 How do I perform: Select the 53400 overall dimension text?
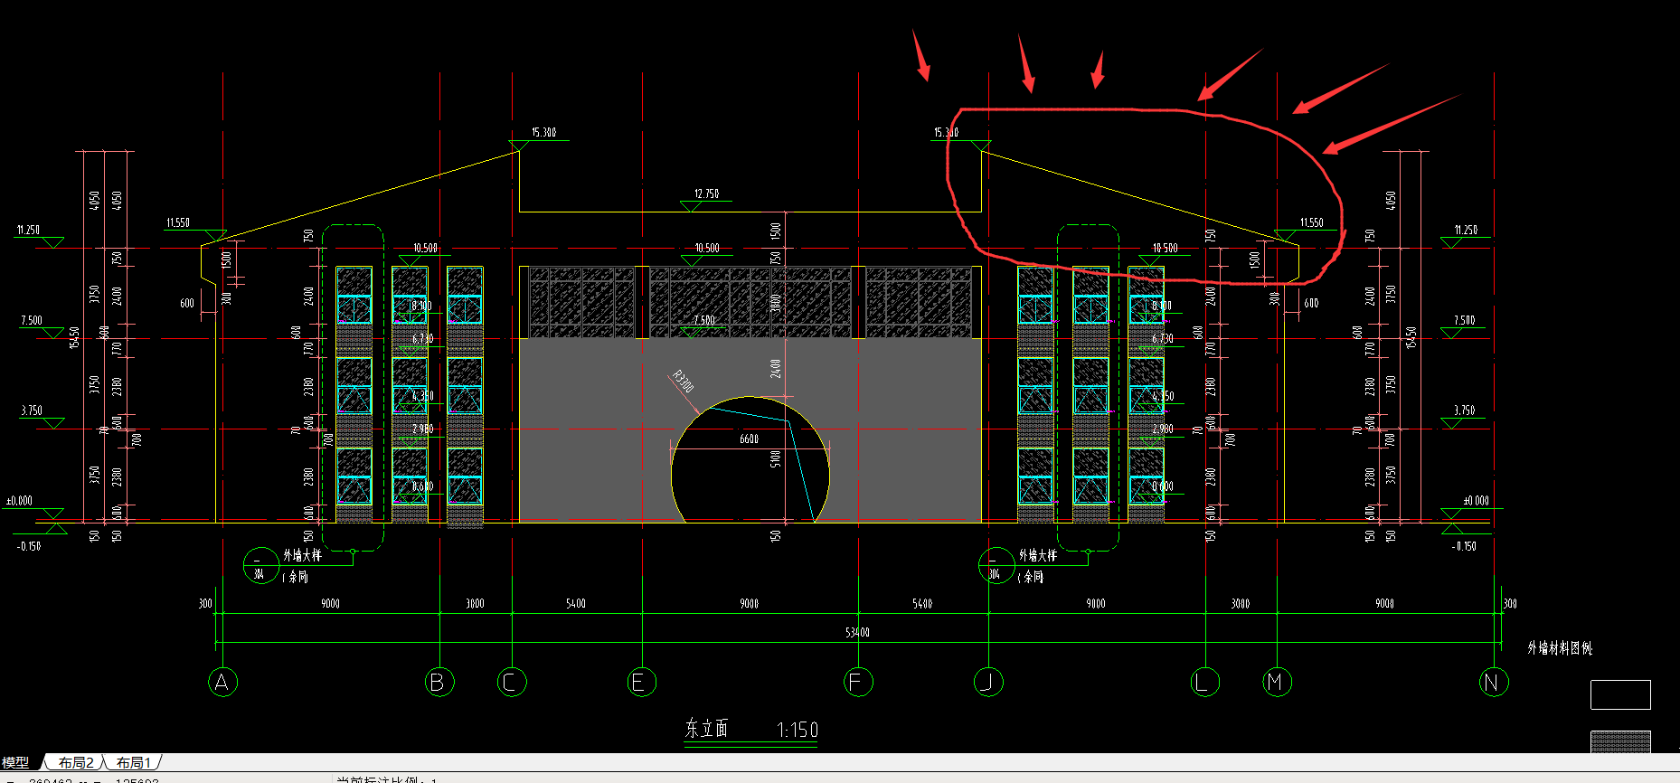857,632
